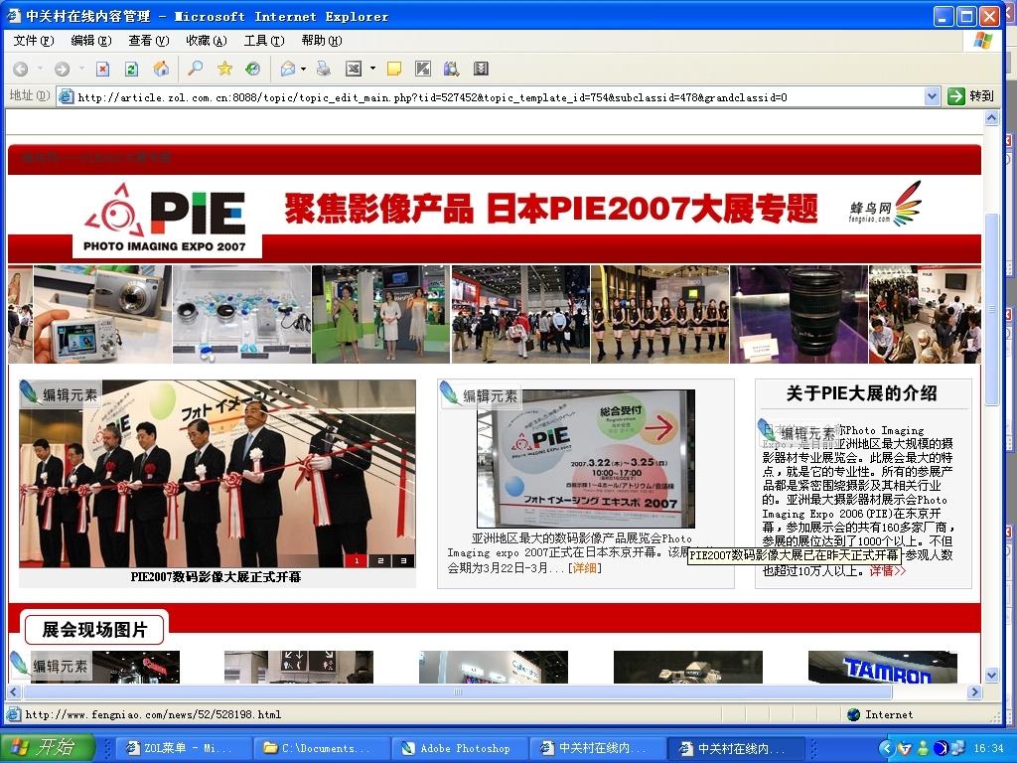Open the History icon

click(253, 69)
